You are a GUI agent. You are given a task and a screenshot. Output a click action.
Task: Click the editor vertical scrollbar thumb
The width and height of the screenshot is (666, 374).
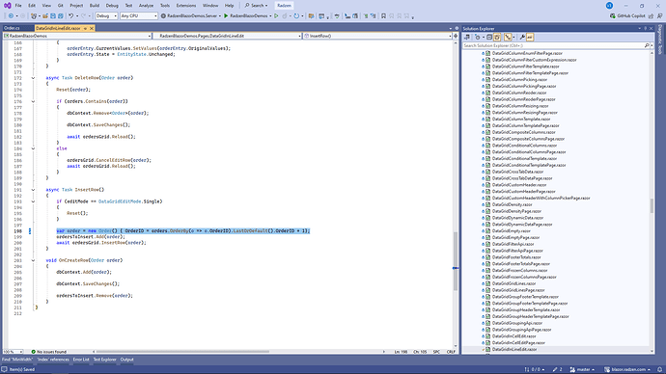pyautogui.click(x=456, y=261)
